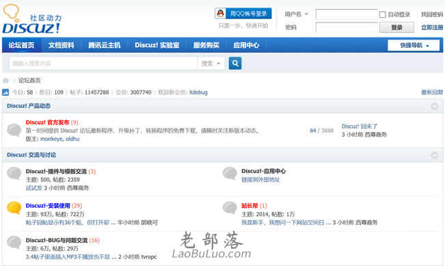
Task: Open the 站长帮 forum
Action: (250, 206)
